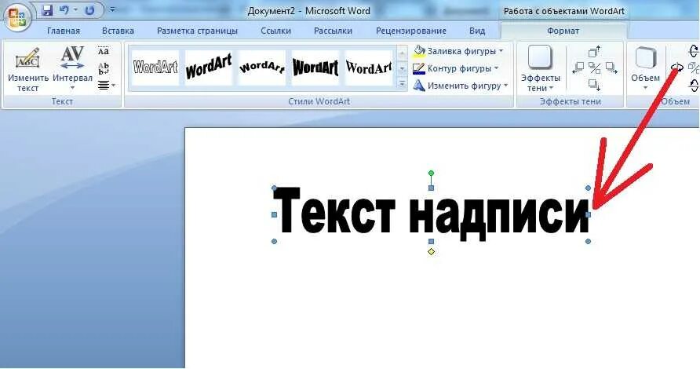Nudge shadow up
Viewport: 700px width, 369px height.
pos(594,51)
